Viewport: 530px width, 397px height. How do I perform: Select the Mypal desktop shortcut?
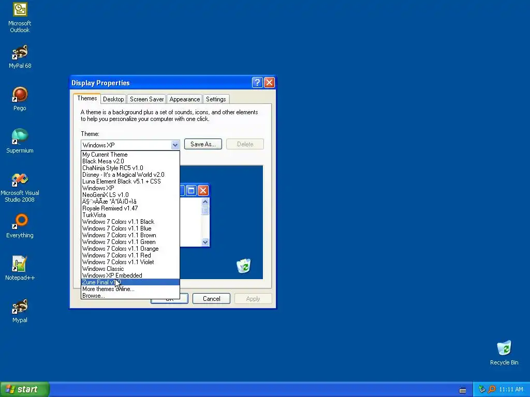click(x=20, y=311)
